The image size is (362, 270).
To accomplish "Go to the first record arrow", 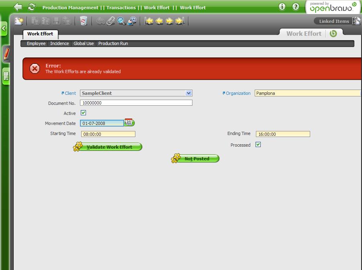I will (149, 21).
